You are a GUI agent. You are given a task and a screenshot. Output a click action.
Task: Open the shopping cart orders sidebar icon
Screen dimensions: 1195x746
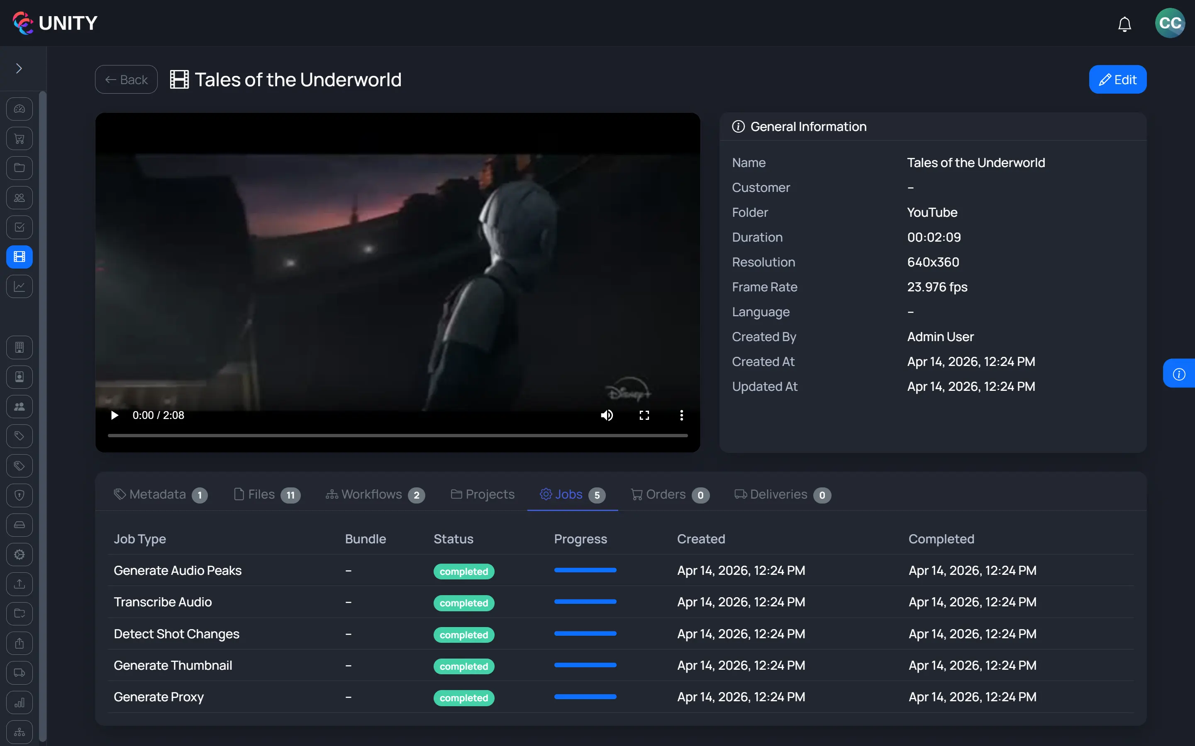(19, 139)
